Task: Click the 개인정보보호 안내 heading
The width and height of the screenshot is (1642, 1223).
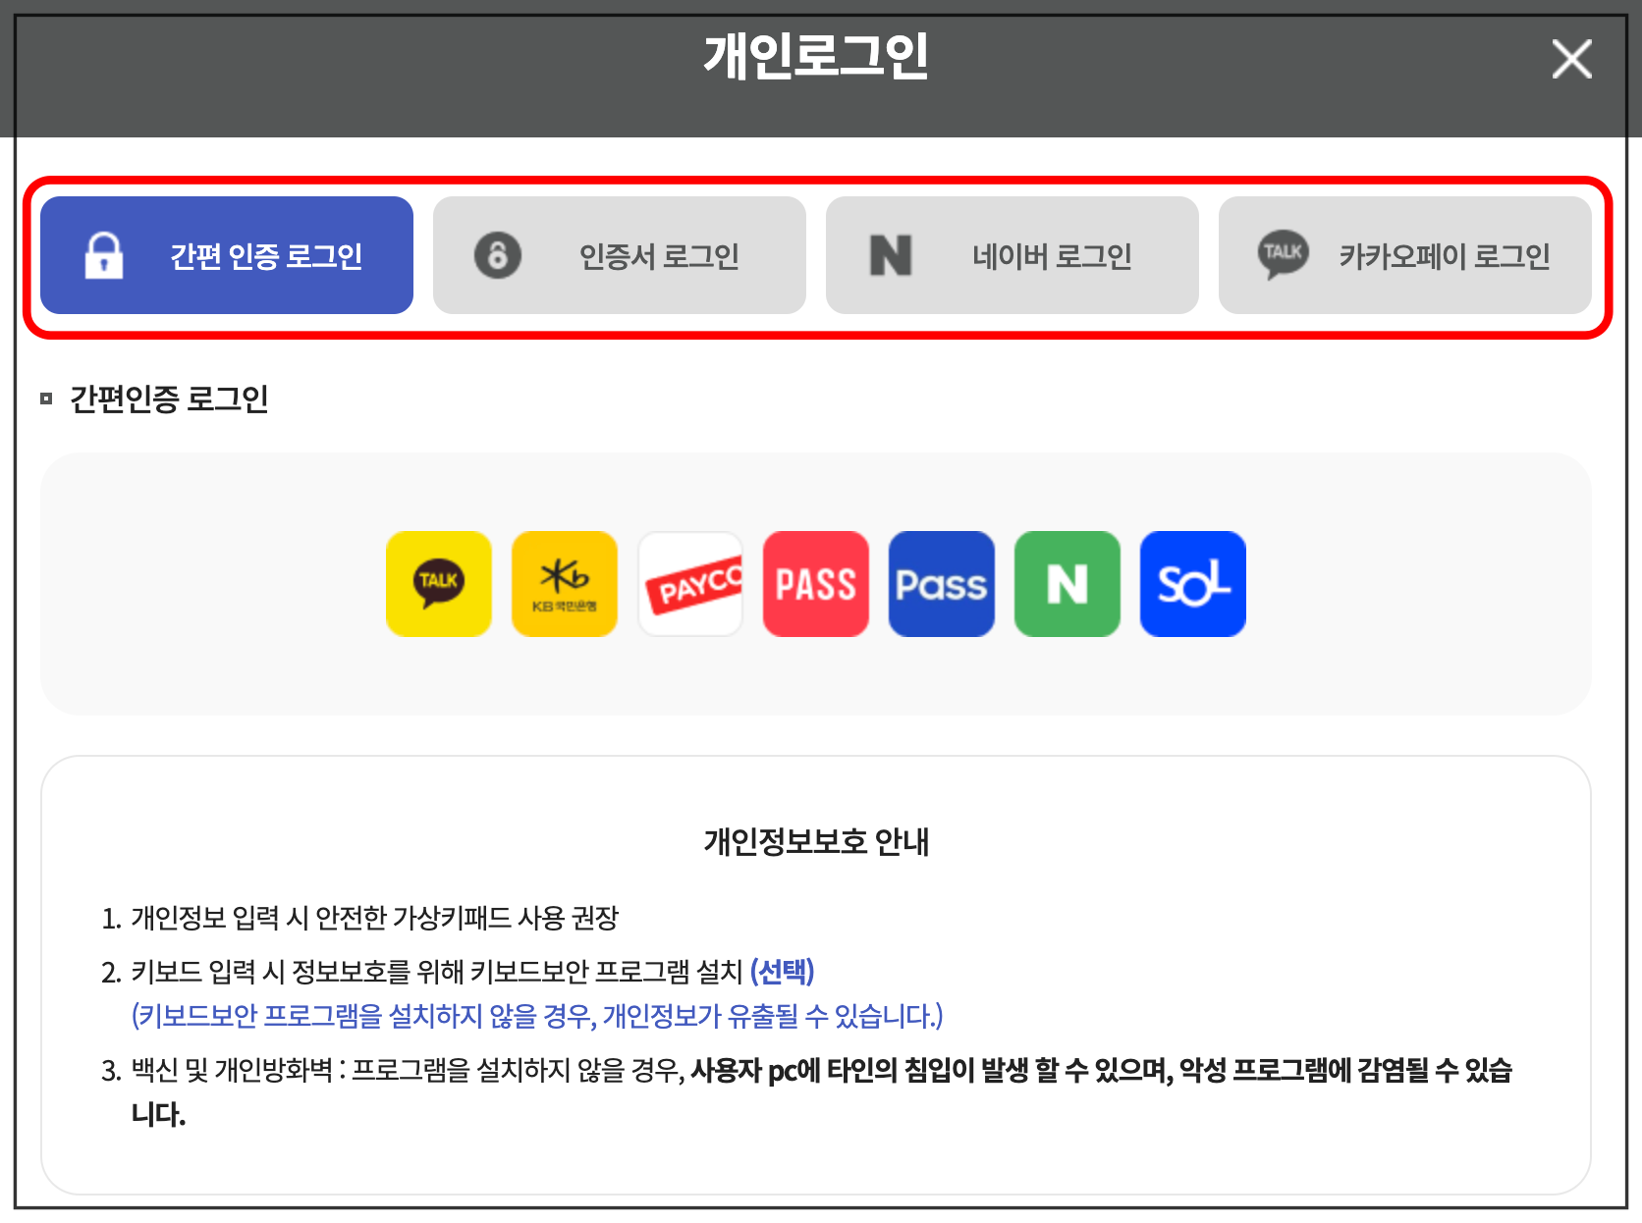Action: 816,841
